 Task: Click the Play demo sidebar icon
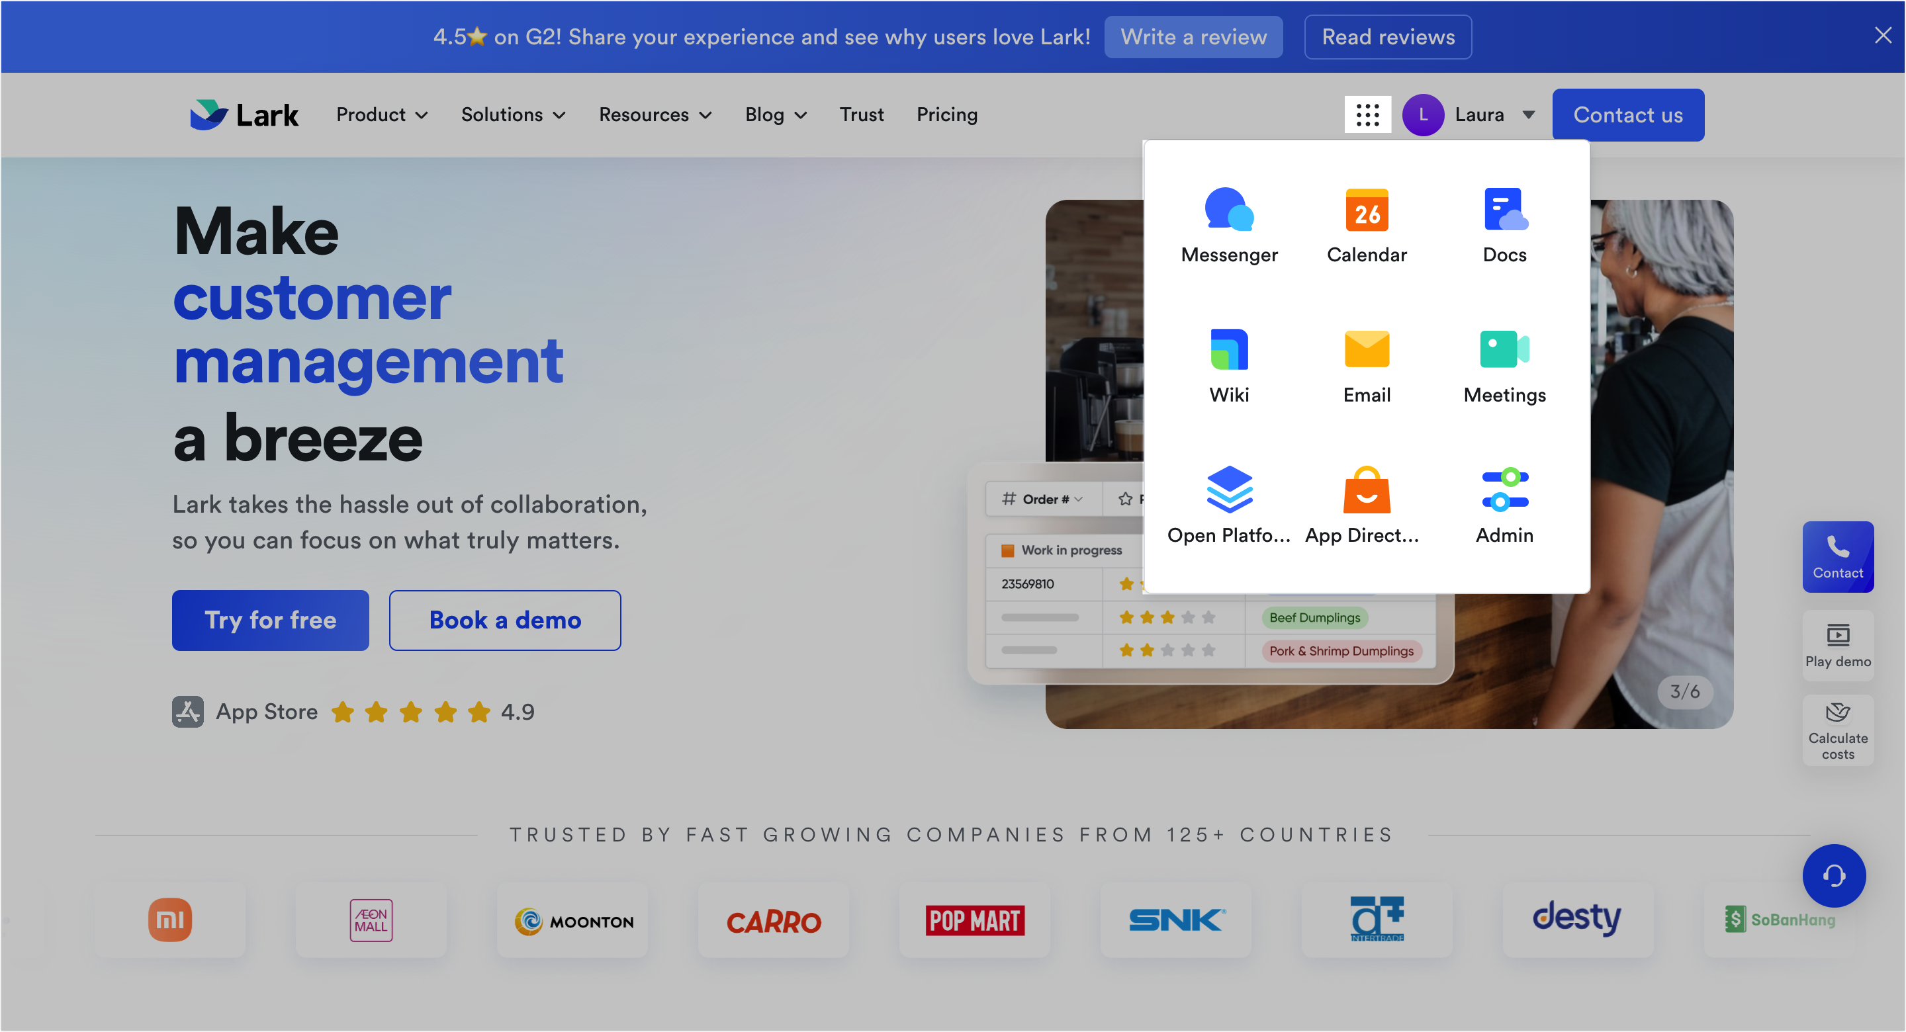(x=1838, y=645)
